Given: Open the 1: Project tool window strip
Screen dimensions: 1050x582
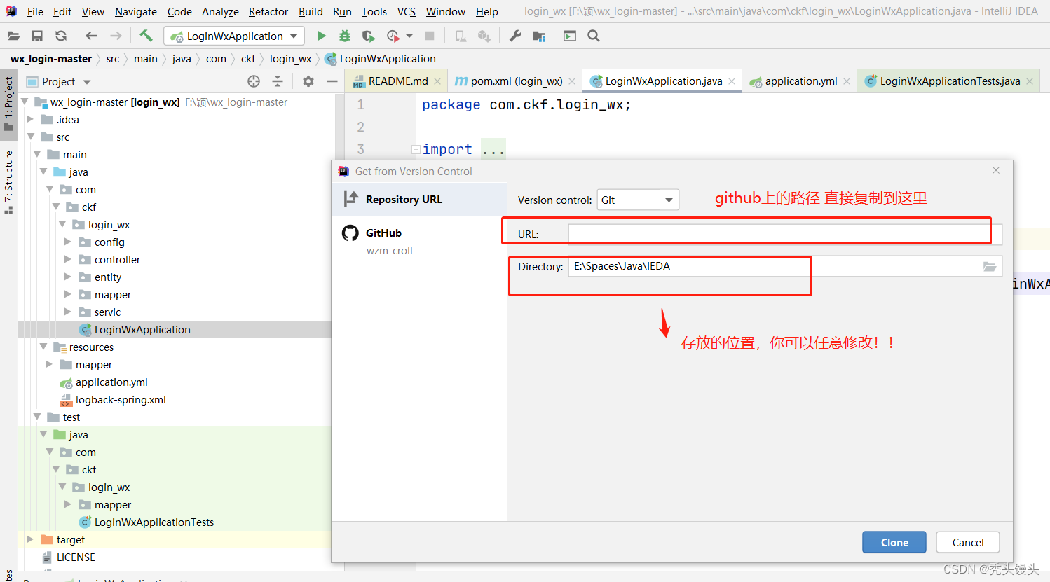Looking at the screenshot, I should [8, 104].
